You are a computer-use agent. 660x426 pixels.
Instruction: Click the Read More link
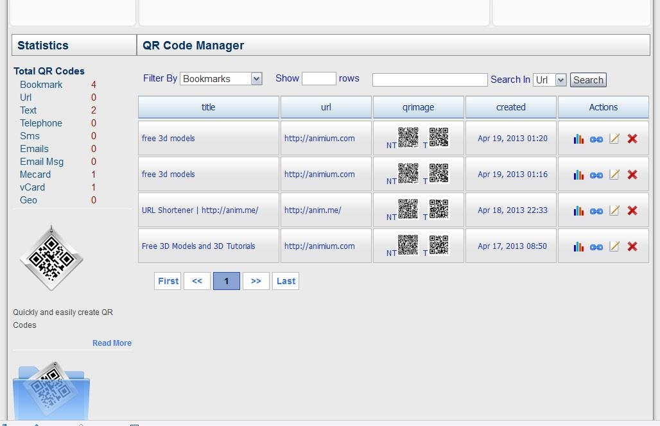112,343
